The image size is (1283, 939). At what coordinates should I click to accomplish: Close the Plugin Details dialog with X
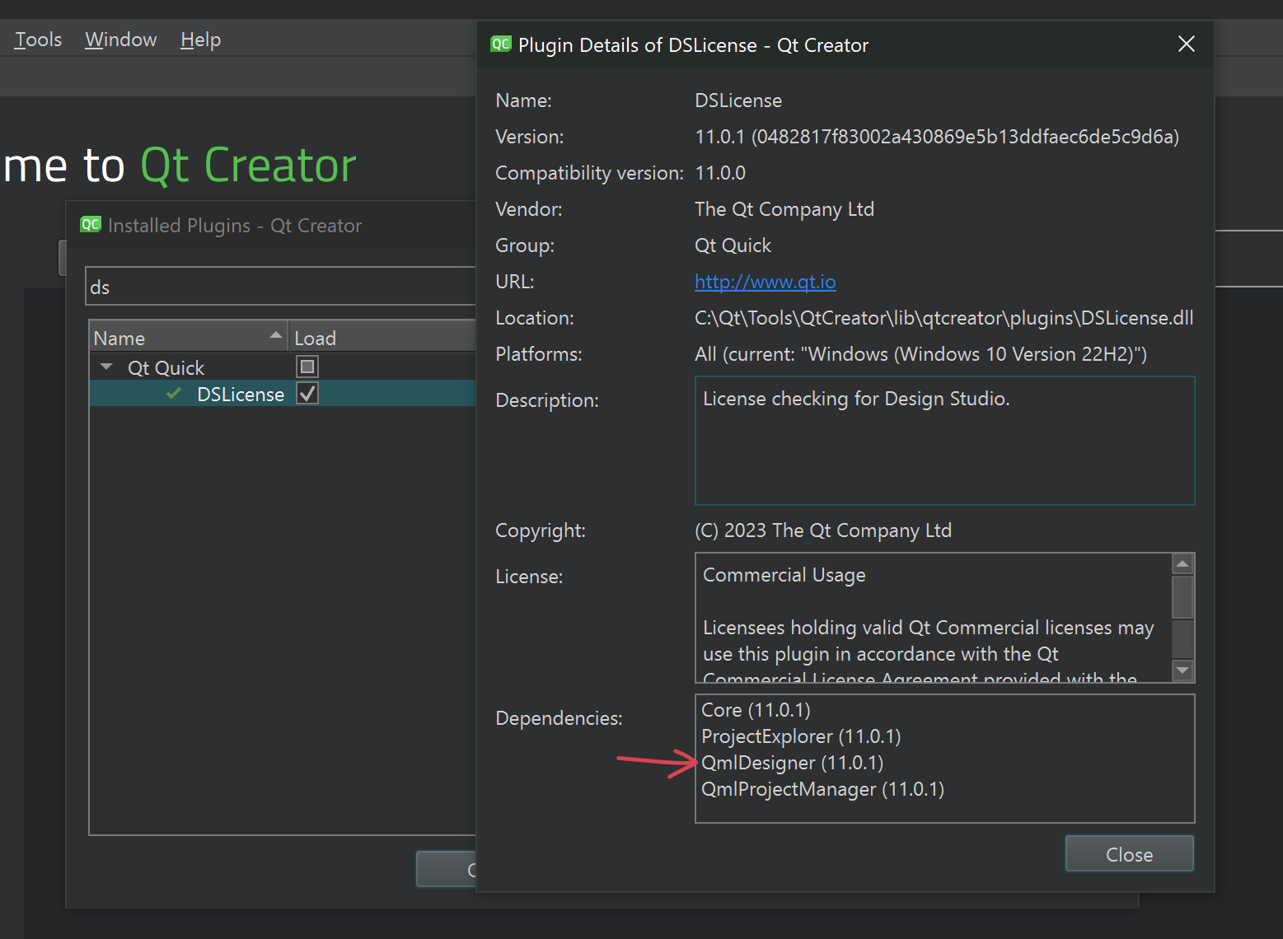tap(1186, 44)
